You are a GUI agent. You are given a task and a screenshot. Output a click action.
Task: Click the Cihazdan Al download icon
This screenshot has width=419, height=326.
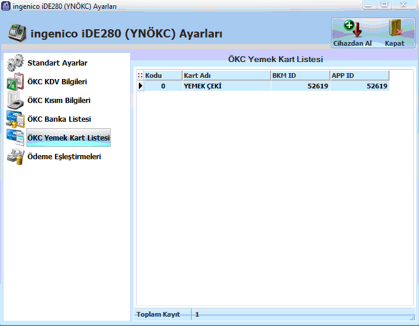353,29
